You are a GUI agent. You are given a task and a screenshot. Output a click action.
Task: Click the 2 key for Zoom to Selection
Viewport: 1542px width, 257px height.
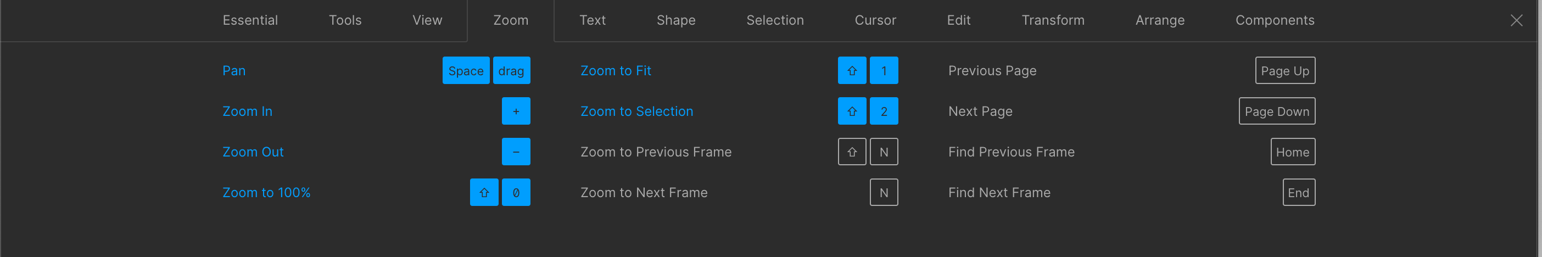point(884,111)
